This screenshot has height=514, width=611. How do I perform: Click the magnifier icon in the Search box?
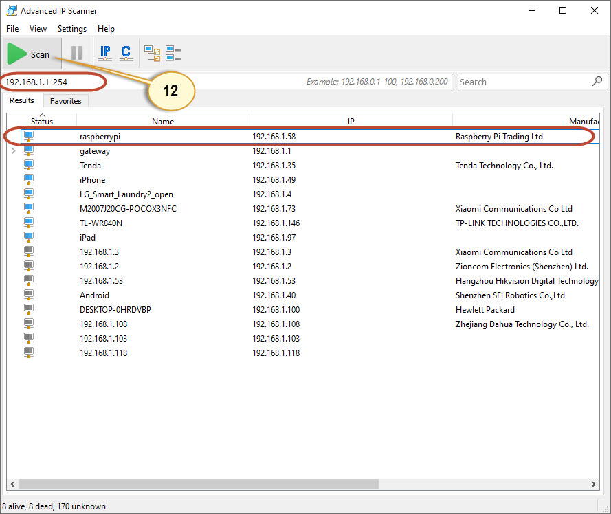point(597,81)
